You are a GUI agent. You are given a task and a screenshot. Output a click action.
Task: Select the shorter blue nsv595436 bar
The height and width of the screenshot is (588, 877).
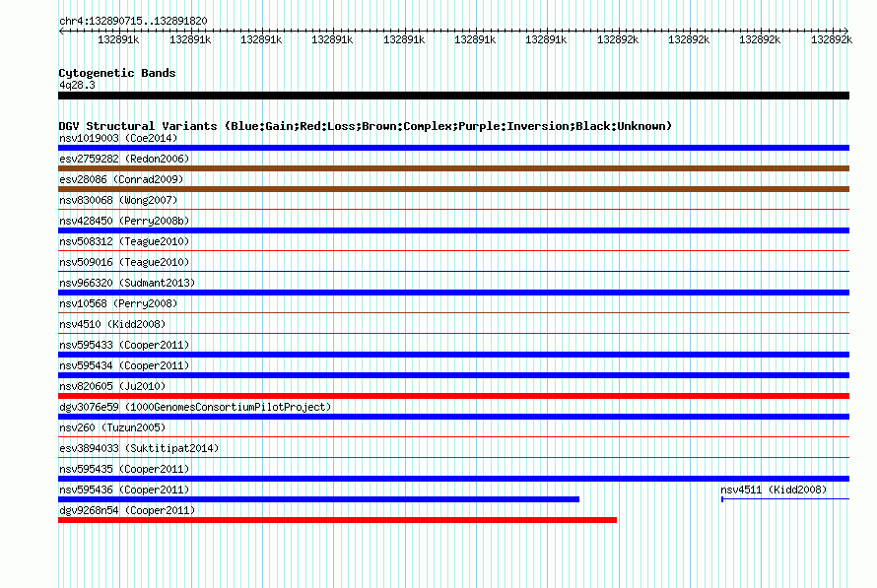click(x=319, y=499)
